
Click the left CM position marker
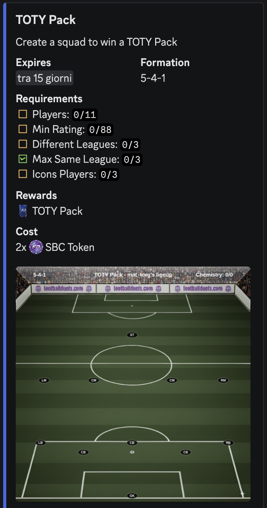point(94,380)
